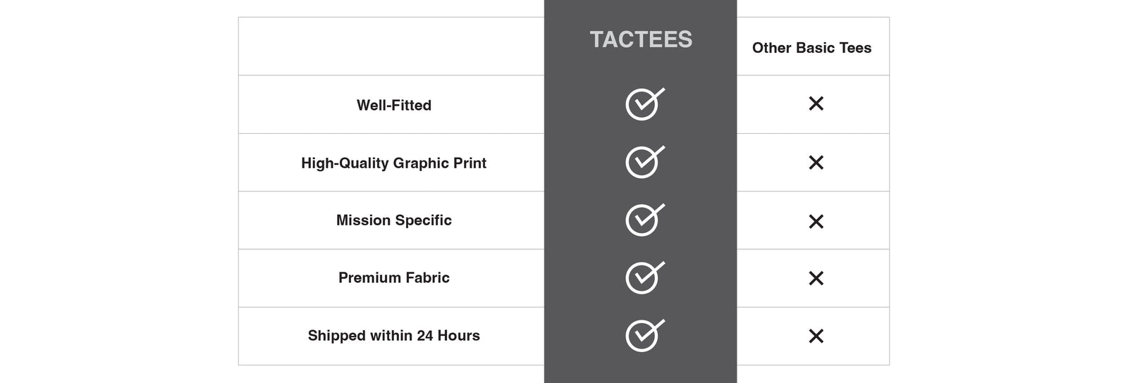Click the X icon for Premium Fabric
This screenshot has width=1128, height=383.
click(816, 278)
